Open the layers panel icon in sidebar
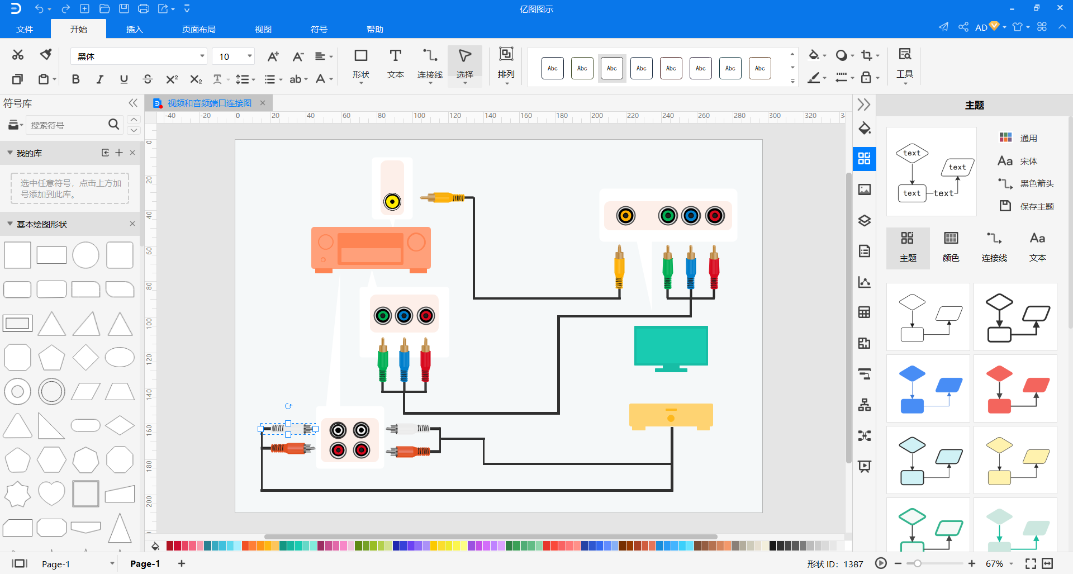 (864, 220)
